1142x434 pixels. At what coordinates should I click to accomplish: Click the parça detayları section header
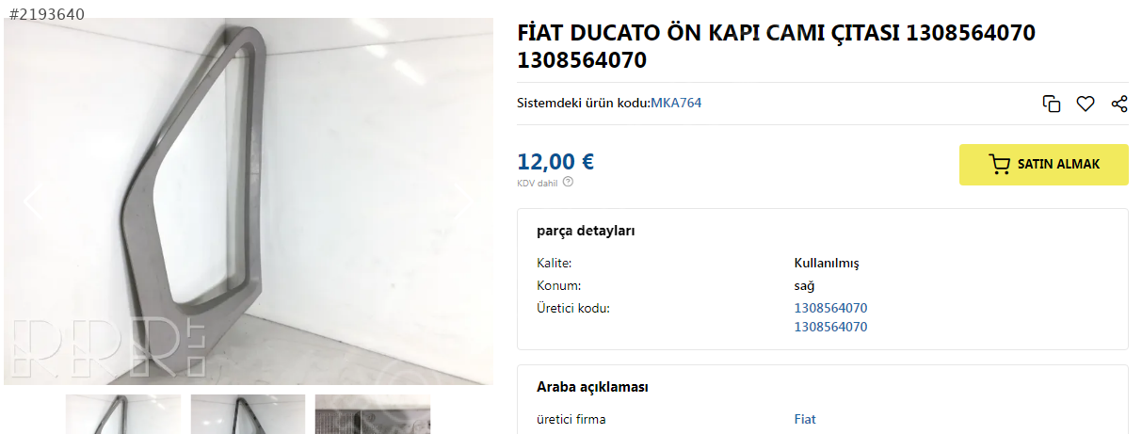pos(586,231)
